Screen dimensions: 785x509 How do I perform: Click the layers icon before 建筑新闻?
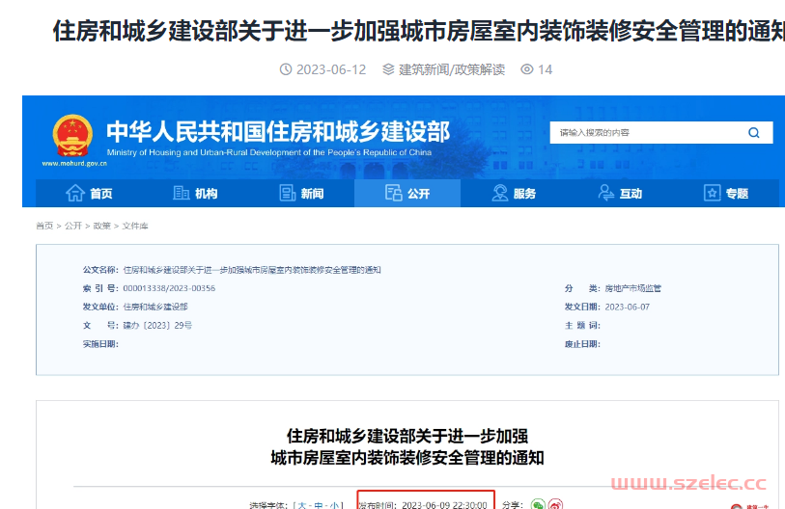[388, 69]
